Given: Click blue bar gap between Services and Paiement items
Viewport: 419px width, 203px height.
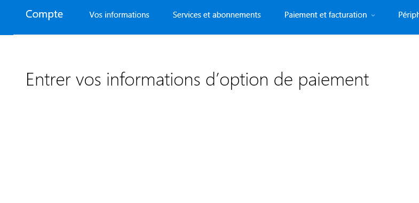Looking at the screenshot, I should point(273,15).
